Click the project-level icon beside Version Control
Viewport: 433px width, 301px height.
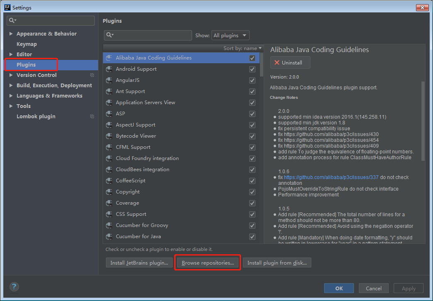(x=92, y=75)
